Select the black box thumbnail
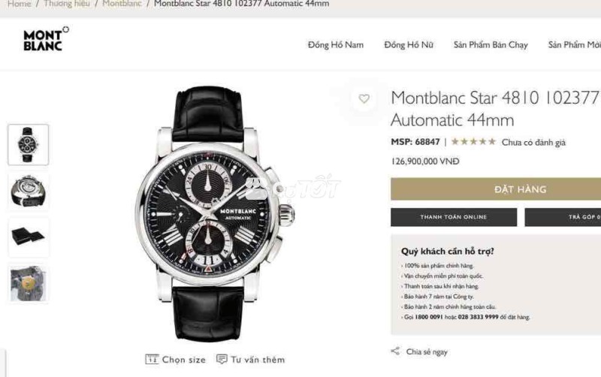This screenshot has height=377, width=601. tap(29, 237)
